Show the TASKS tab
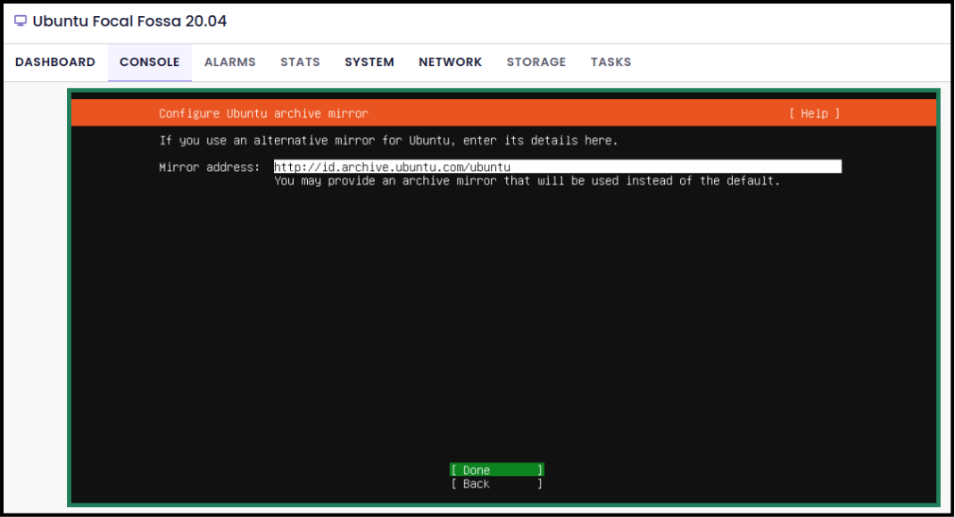This screenshot has width=955, height=517. click(x=610, y=62)
